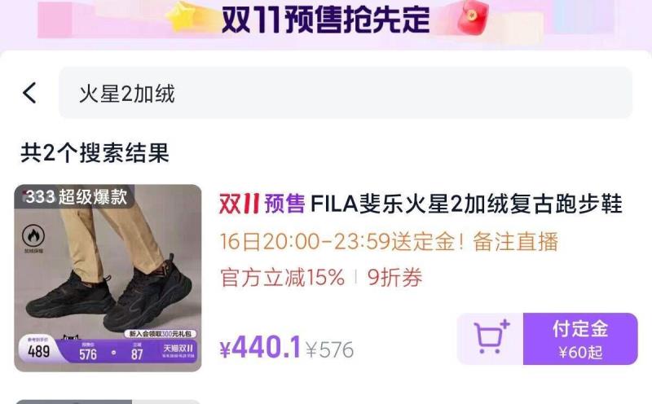This screenshot has height=404, width=652.
Task: Tap the strikethrough ¥576 original price
Action: (330, 349)
